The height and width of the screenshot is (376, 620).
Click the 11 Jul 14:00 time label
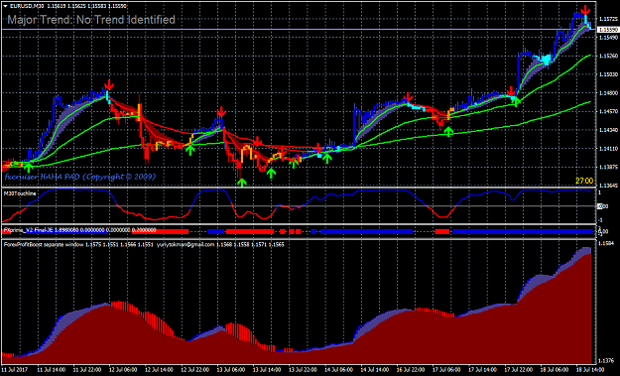[x=51, y=370]
